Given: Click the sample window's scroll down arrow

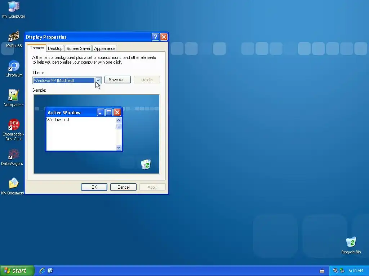Looking at the screenshot, I should click(x=119, y=148).
